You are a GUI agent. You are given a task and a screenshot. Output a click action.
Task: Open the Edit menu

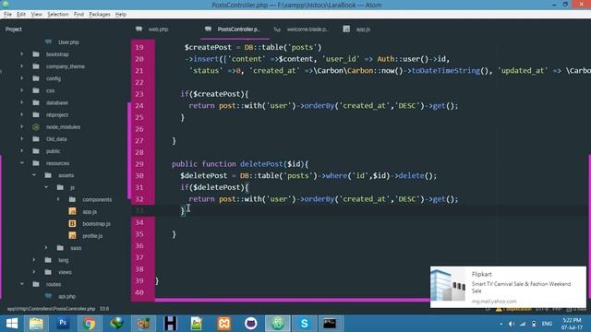pyautogui.click(x=21, y=15)
